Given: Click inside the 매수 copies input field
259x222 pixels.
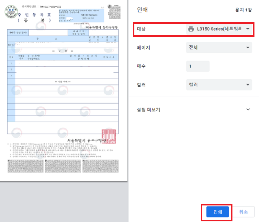Looking at the screenshot, I should 197,66.
